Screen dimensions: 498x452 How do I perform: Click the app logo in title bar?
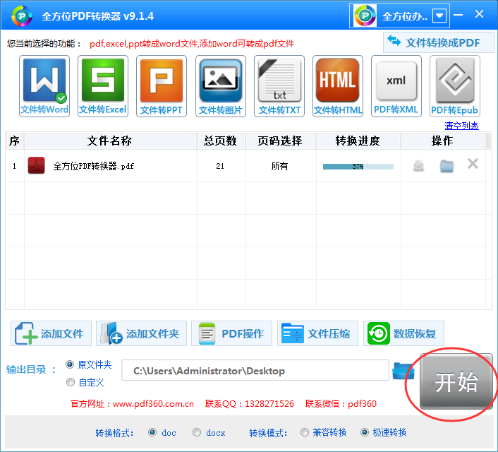click(x=22, y=16)
